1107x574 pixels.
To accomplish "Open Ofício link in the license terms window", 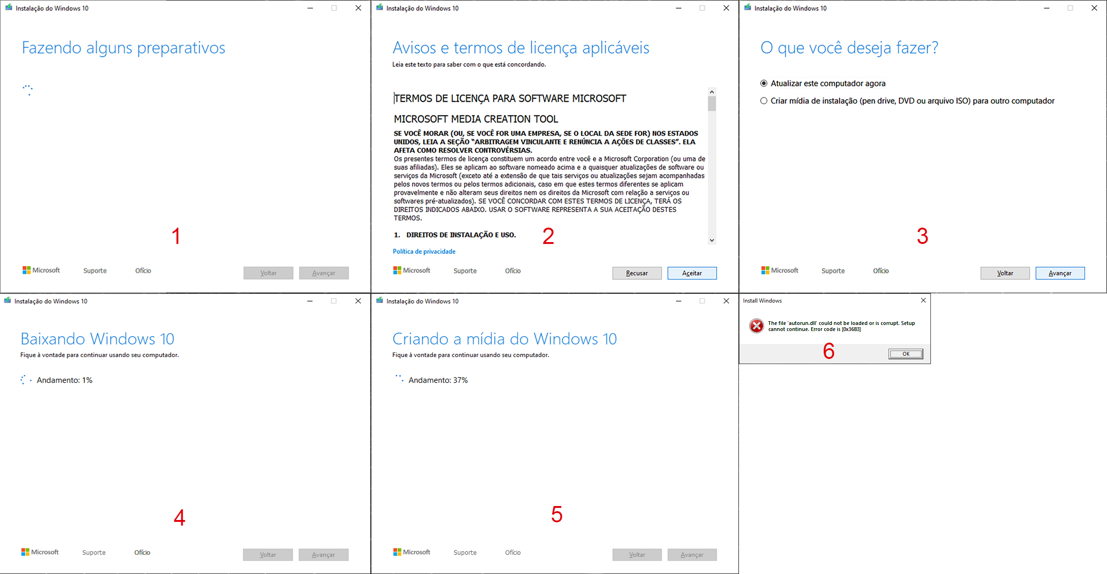I will (x=513, y=270).
